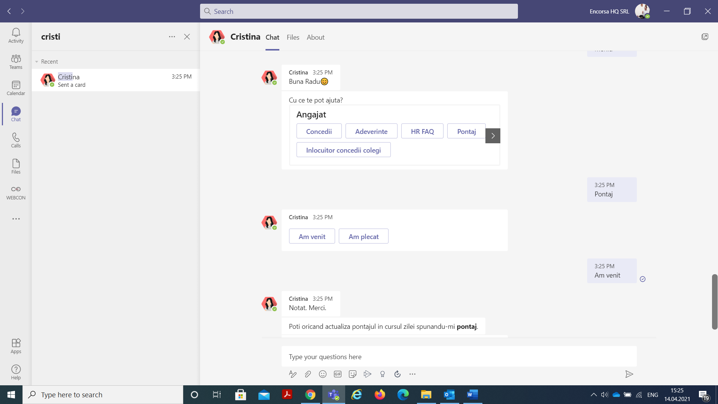Open Teams in sidebar
718x404 pixels.
(16, 62)
